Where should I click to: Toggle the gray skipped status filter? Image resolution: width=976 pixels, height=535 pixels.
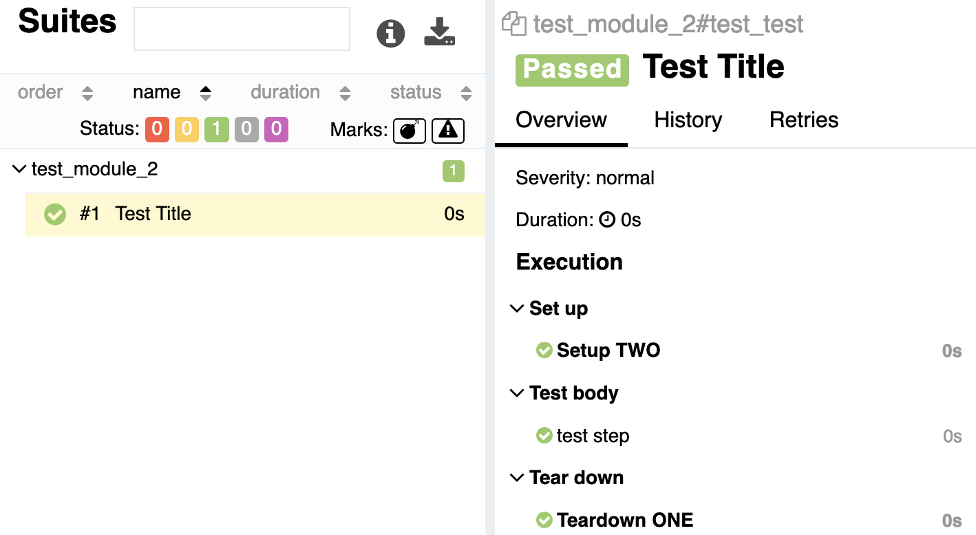[x=246, y=129]
